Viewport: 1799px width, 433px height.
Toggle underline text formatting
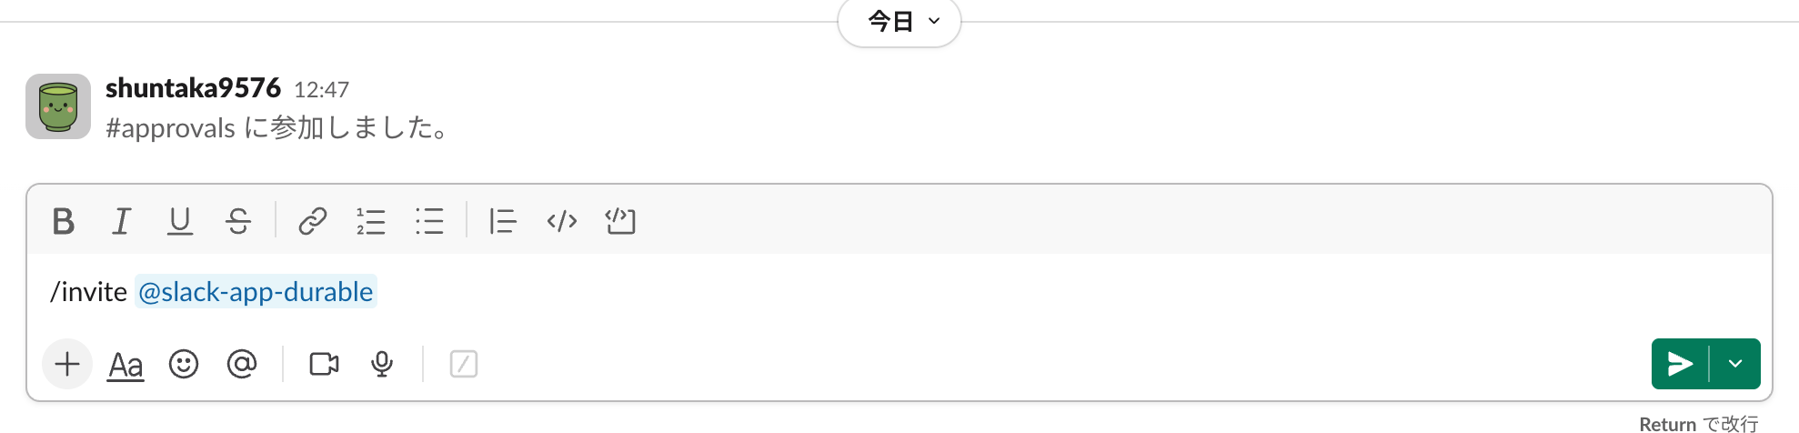point(180,221)
